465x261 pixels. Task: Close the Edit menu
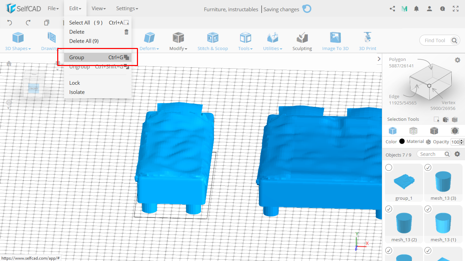(x=75, y=9)
